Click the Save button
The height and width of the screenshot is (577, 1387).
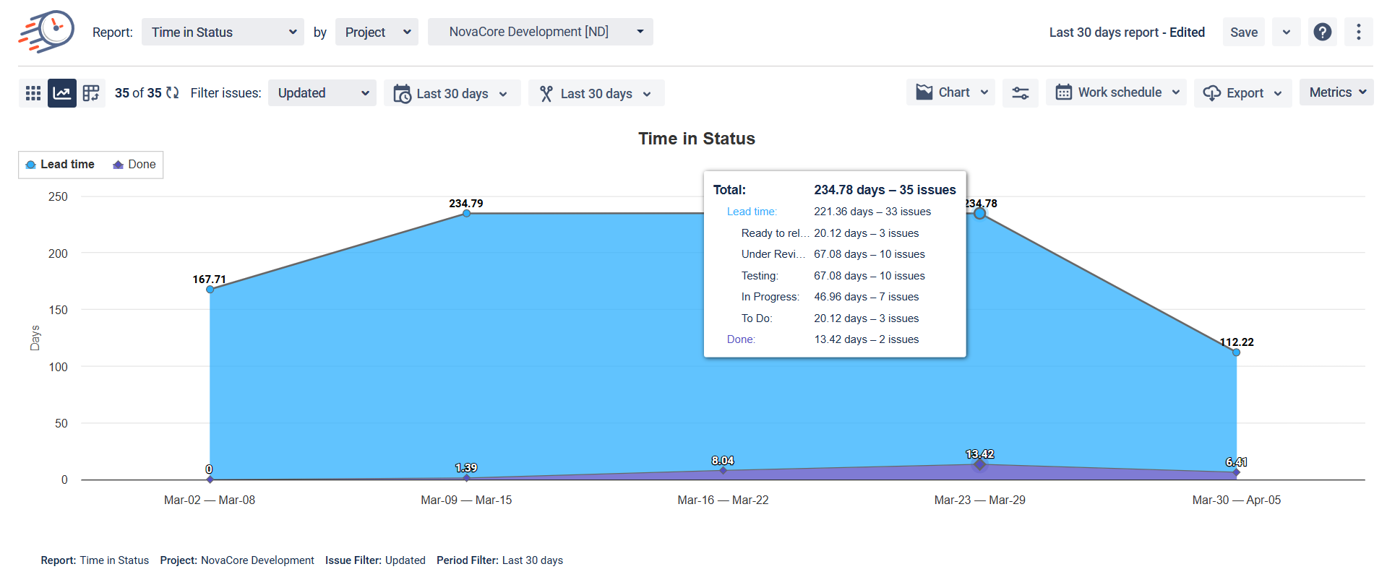click(x=1243, y=32)
